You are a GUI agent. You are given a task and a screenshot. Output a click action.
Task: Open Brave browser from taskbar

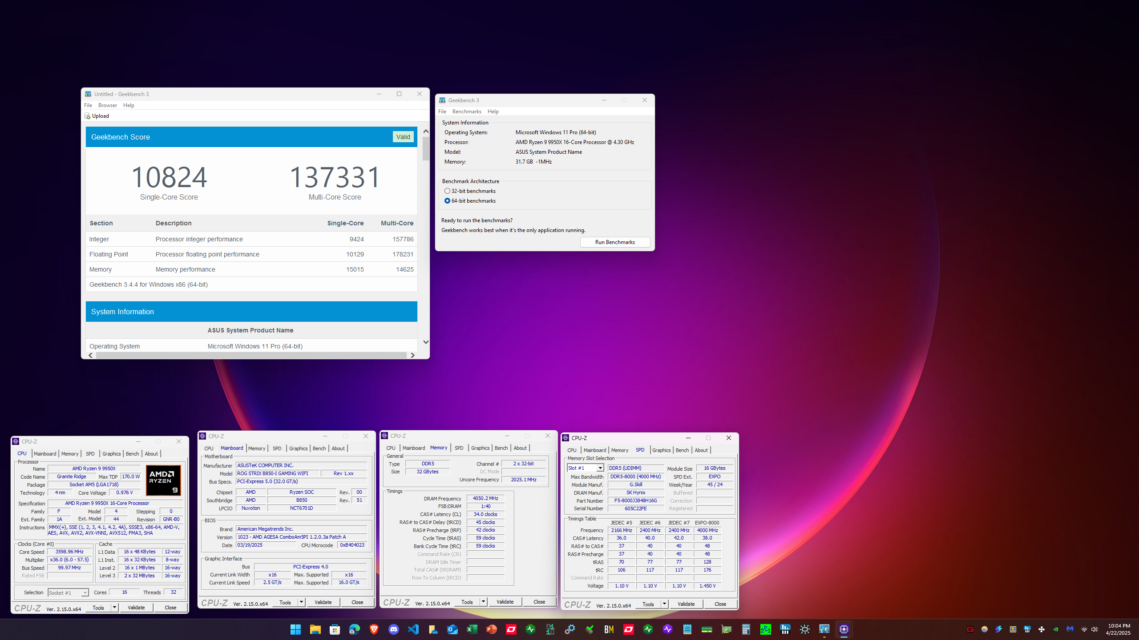[374, 629]
